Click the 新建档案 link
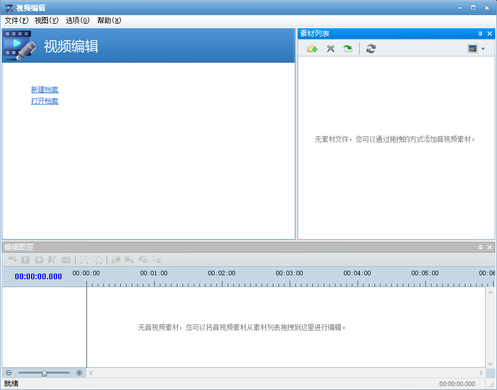 (45, 90)
